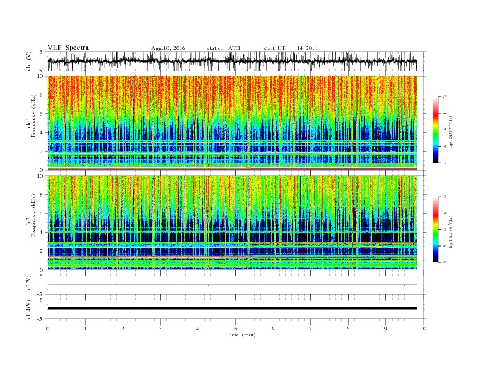This screenshot has width=477, height=369.
Task: Click time axis tick label '5'
Action: click(x=235, y=329)
